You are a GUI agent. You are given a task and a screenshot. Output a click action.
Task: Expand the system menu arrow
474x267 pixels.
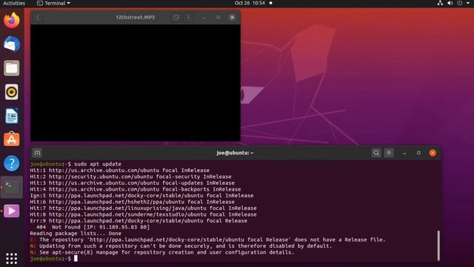pos(468,3)
